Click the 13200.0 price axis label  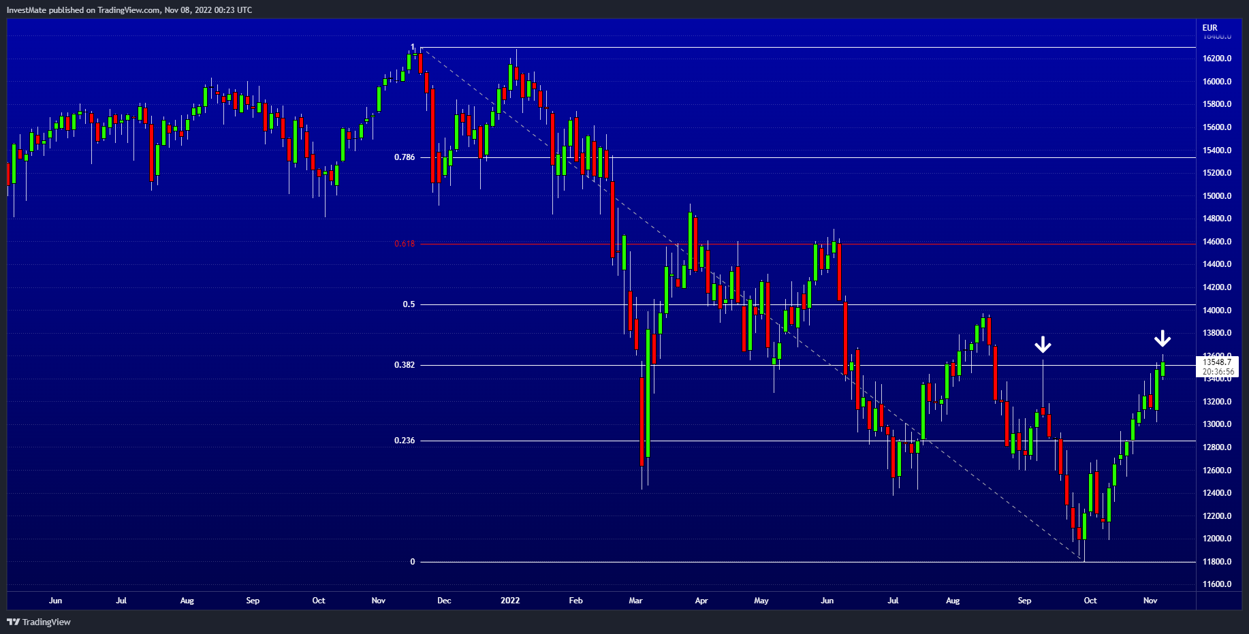pos(1217,402)
